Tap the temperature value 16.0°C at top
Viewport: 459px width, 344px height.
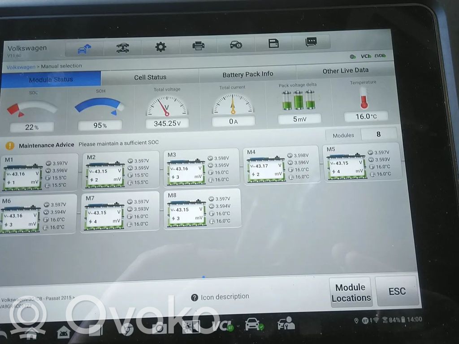tap(366, 116)
